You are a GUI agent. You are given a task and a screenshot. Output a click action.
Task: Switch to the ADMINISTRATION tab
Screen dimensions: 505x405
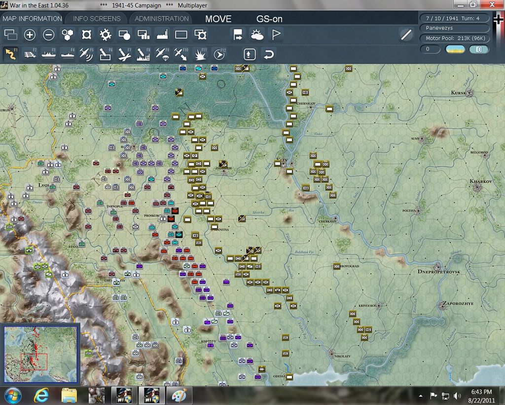point(162,19)
